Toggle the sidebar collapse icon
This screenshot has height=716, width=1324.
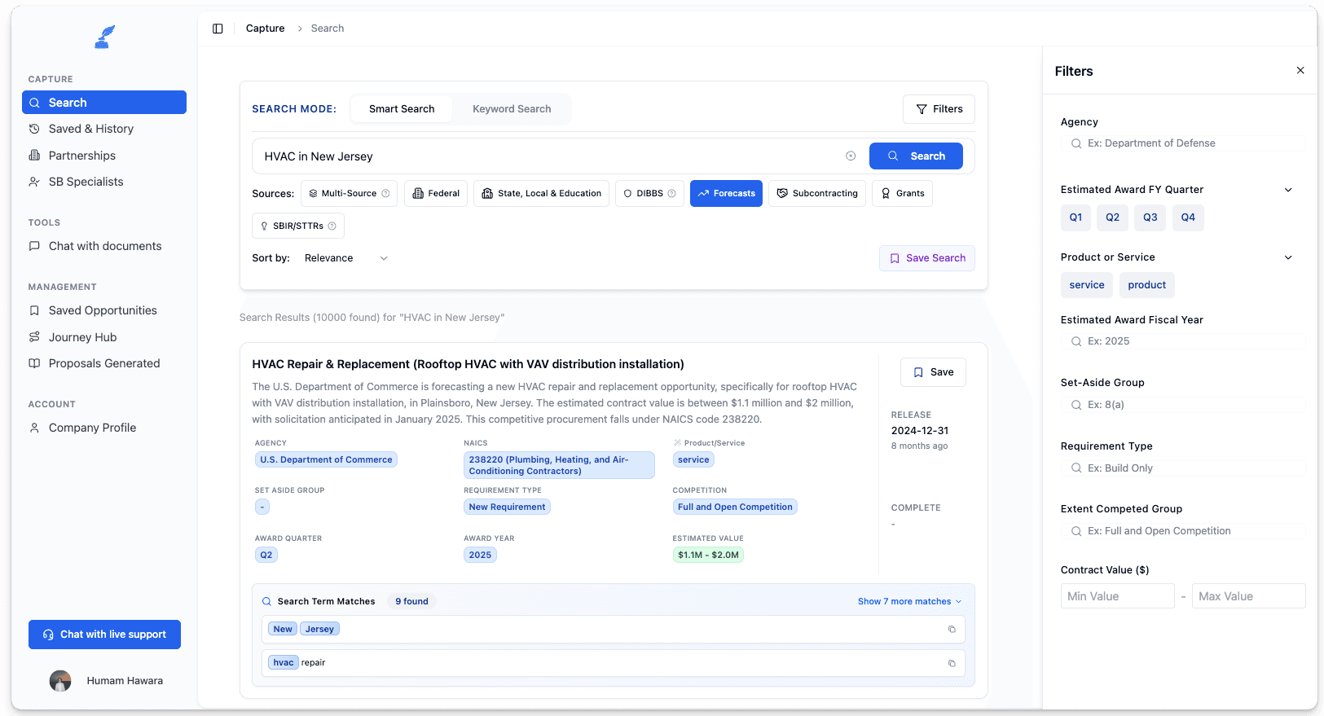point(218,29)
